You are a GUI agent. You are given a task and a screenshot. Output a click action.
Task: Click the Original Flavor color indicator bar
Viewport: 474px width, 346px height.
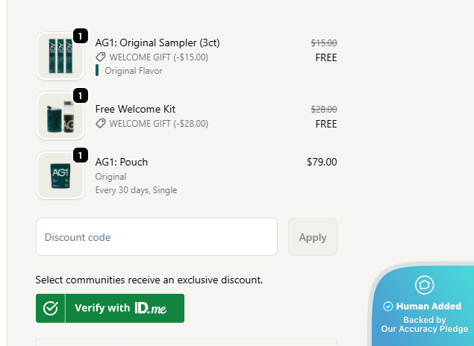[97, 71]
